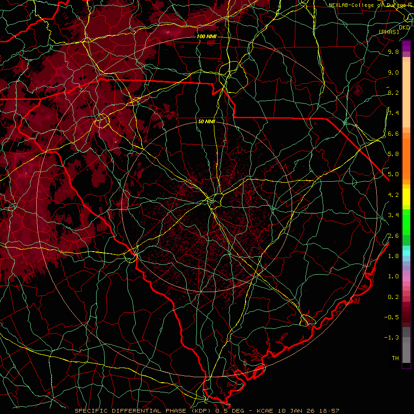414x414 pixels.
Task: Click the -1.3 value on color scale
Action: (x=391, y=338)
